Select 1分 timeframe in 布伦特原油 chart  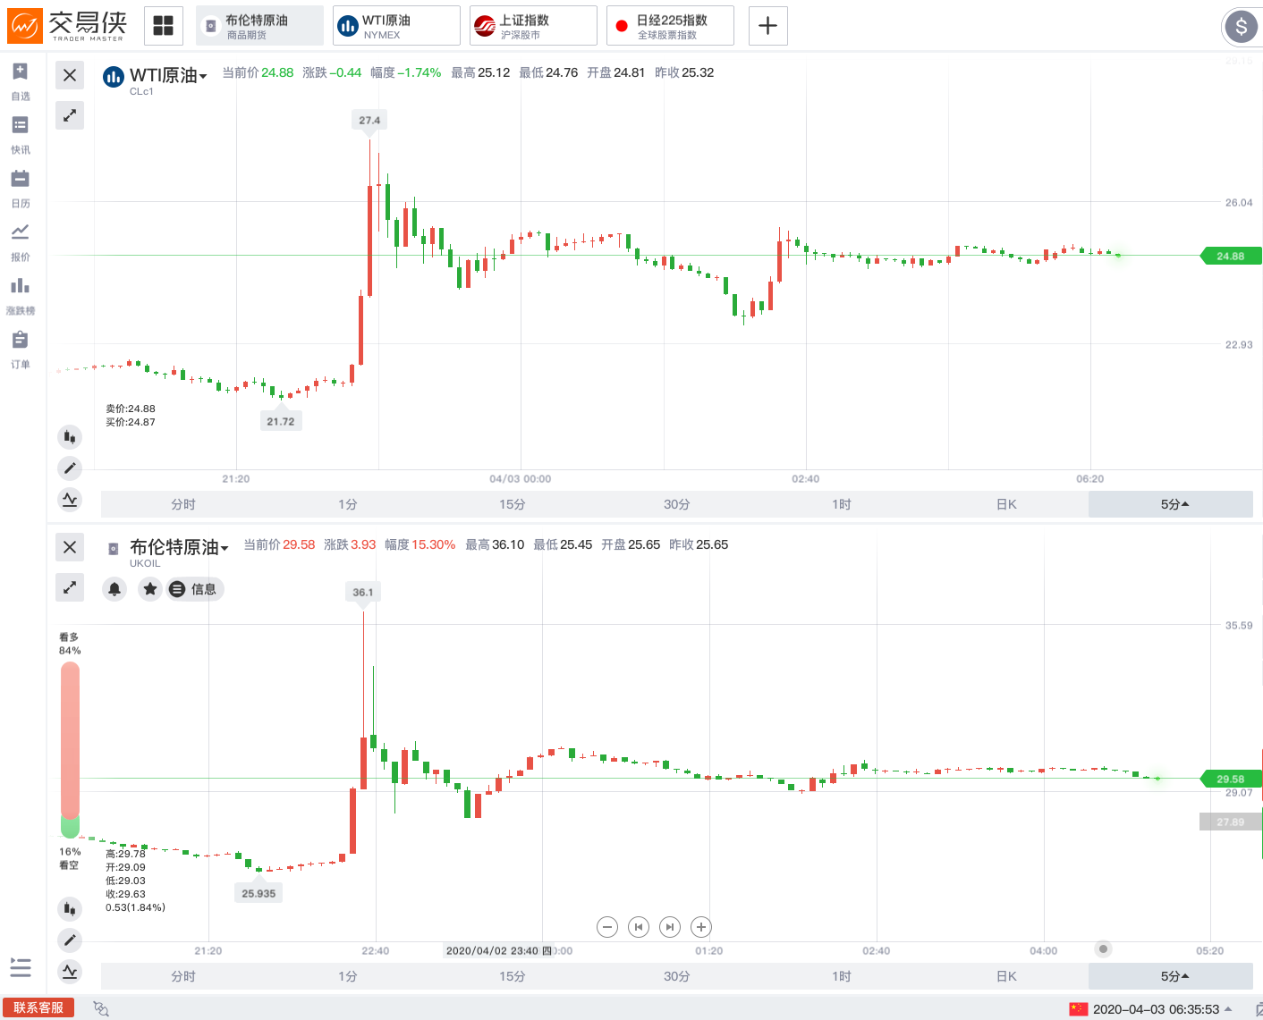[348, 976]
